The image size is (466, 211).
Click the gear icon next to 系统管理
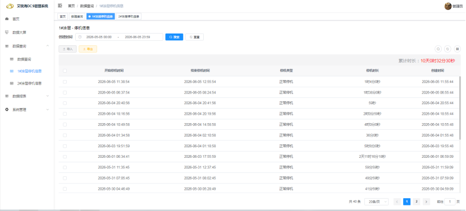(x=7, y=109)
